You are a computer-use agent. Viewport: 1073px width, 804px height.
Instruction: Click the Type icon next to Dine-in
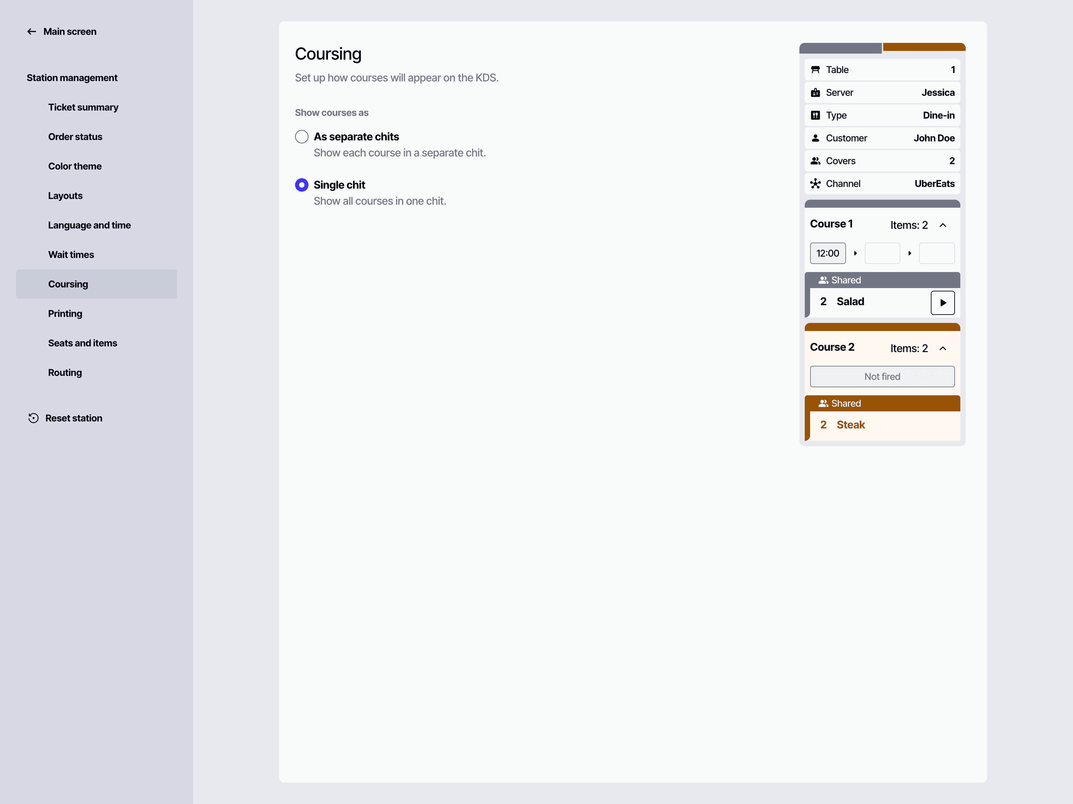tap(816, 115)
